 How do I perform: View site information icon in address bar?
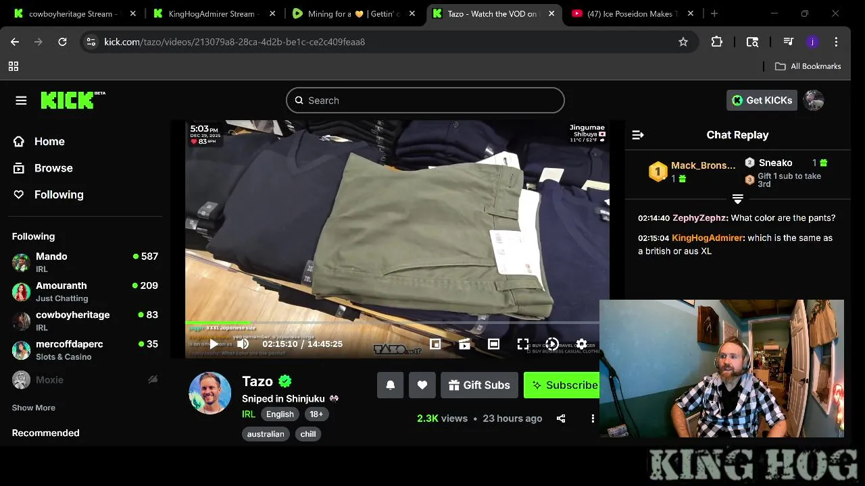tap(91, 42)
